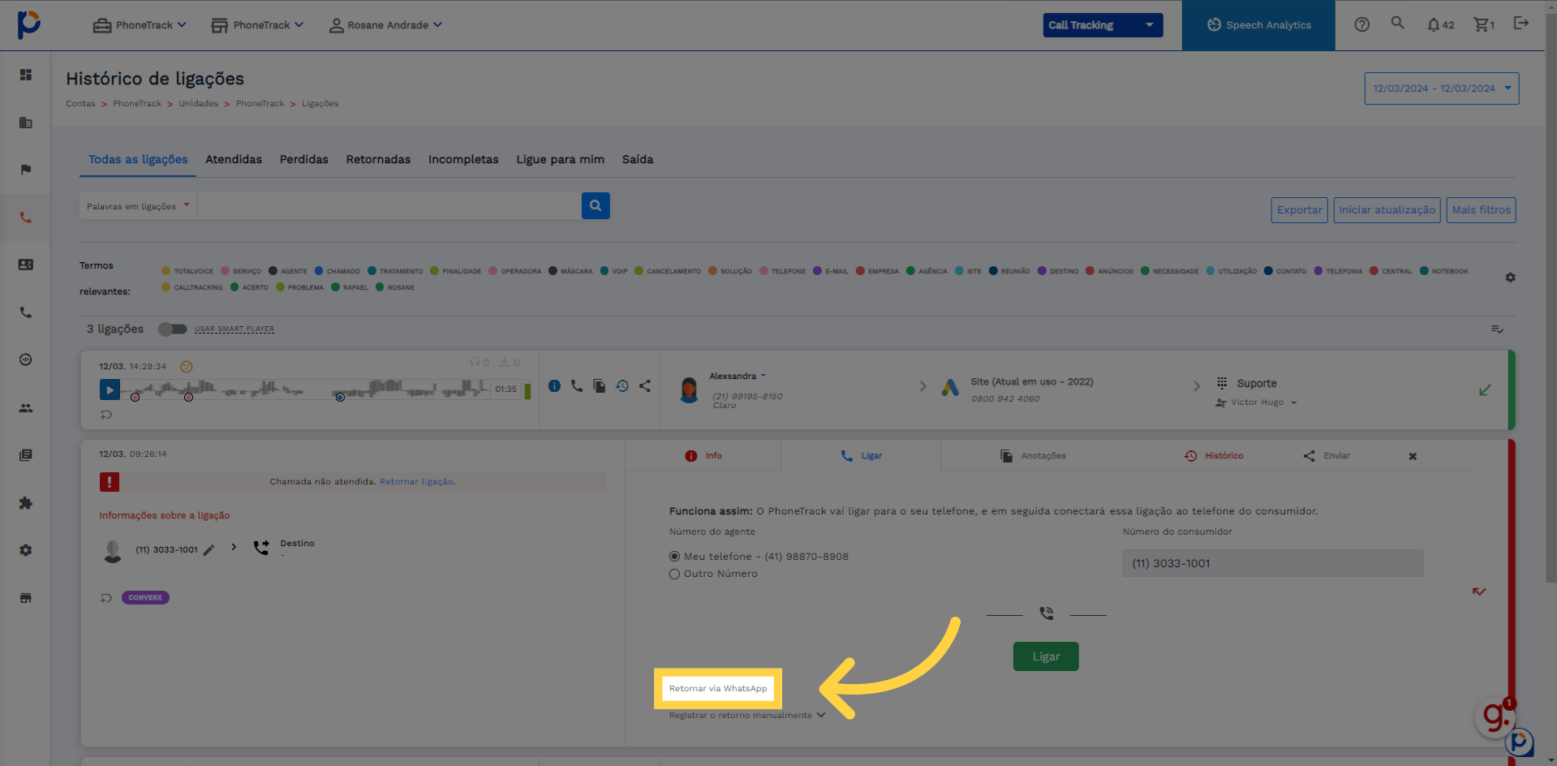Toggle the TOTALVOICE term filter
1557x766 pixels.
tap(187, 271)
